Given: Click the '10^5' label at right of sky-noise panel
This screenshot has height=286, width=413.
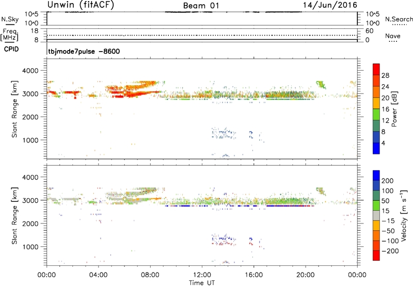Looking at the screenshot, I should tap(373, 14).
